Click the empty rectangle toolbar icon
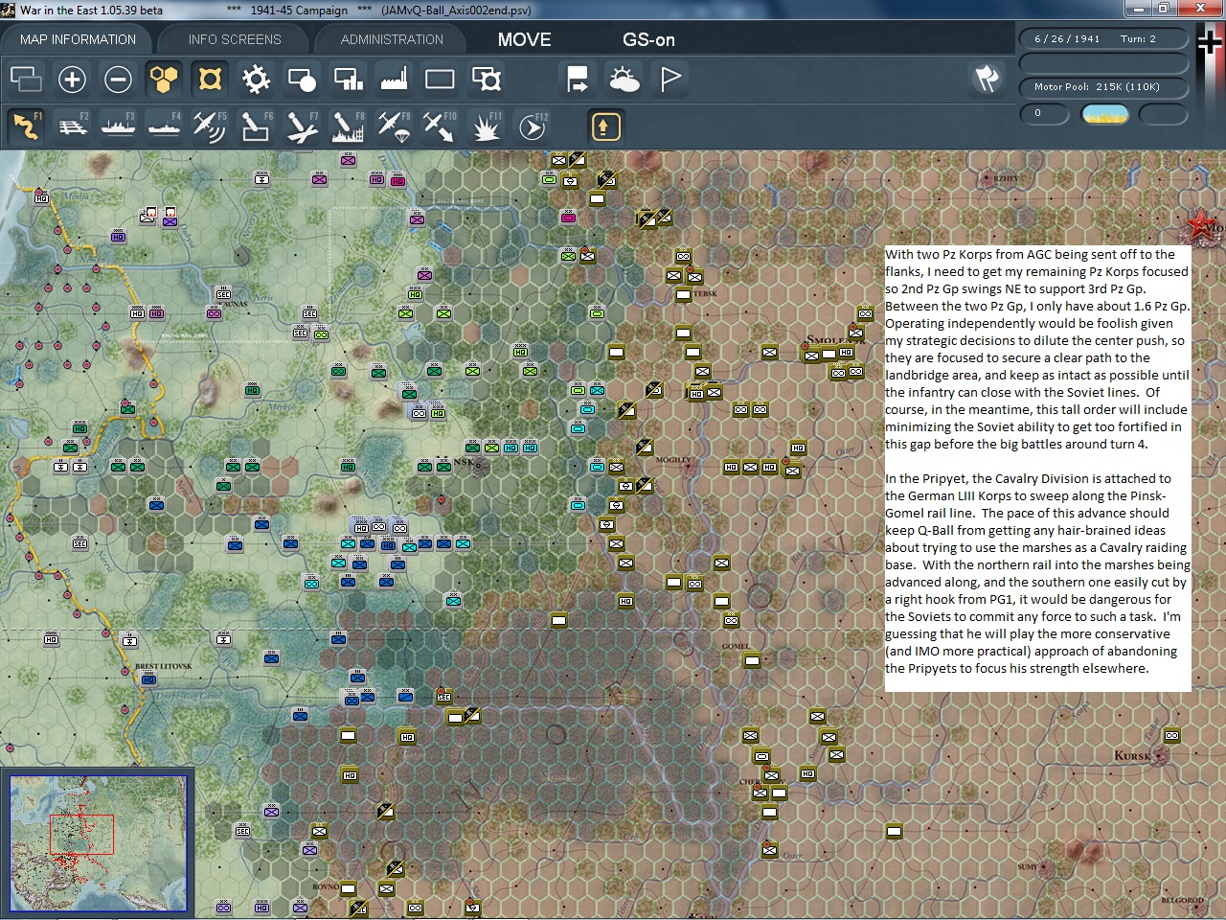The image size is (1226, 920). (x=440, y=79)
